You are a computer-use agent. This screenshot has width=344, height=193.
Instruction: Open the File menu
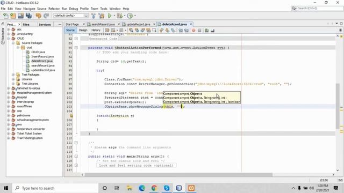coord(3,9)
